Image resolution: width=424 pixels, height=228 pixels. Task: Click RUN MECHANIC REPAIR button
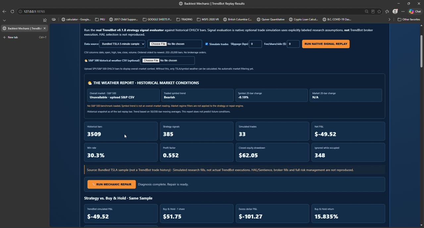pyautogui.click(x=112, y=184)
